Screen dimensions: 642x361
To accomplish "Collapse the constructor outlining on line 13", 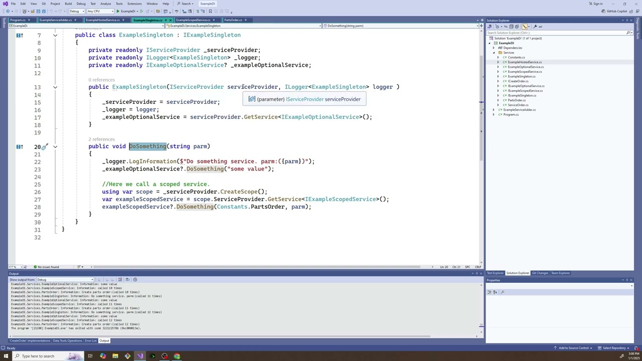I will (x=55, y=87).
